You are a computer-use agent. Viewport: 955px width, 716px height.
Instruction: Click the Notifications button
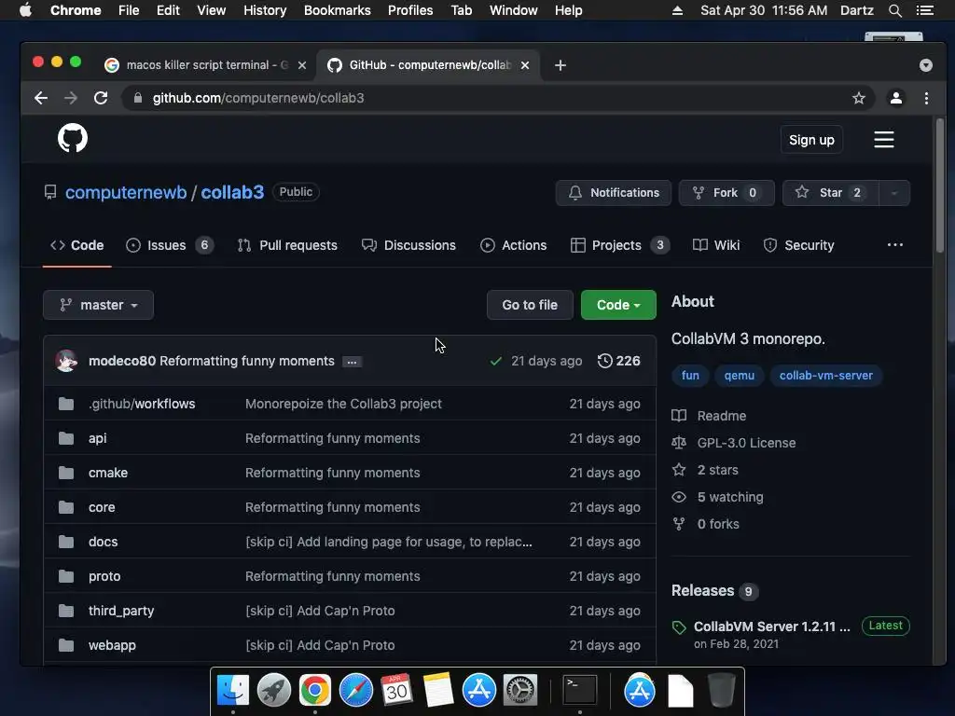pos(614,193)
